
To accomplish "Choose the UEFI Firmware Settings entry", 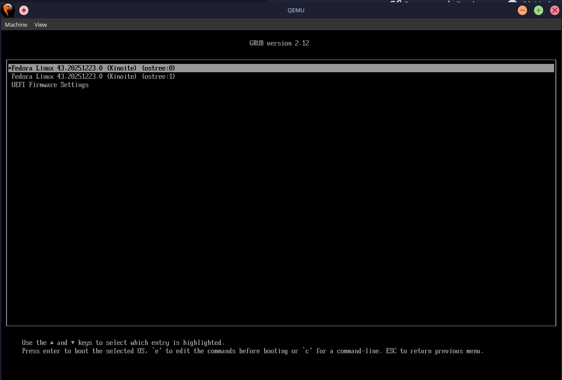I will (50, 84).
